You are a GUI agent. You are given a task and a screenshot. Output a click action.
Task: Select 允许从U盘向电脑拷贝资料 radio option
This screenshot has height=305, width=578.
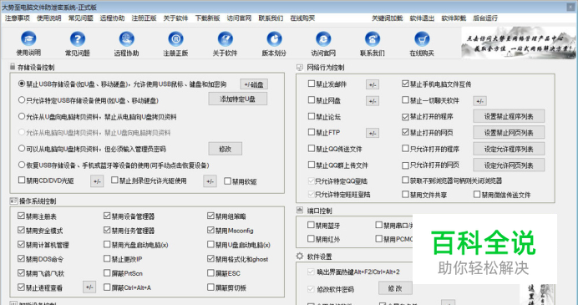coord(22,116)
